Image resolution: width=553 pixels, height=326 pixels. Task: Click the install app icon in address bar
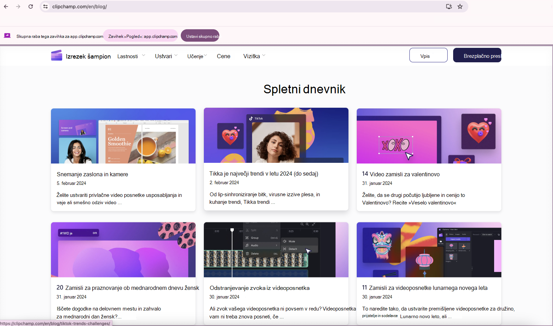point(449,7)
